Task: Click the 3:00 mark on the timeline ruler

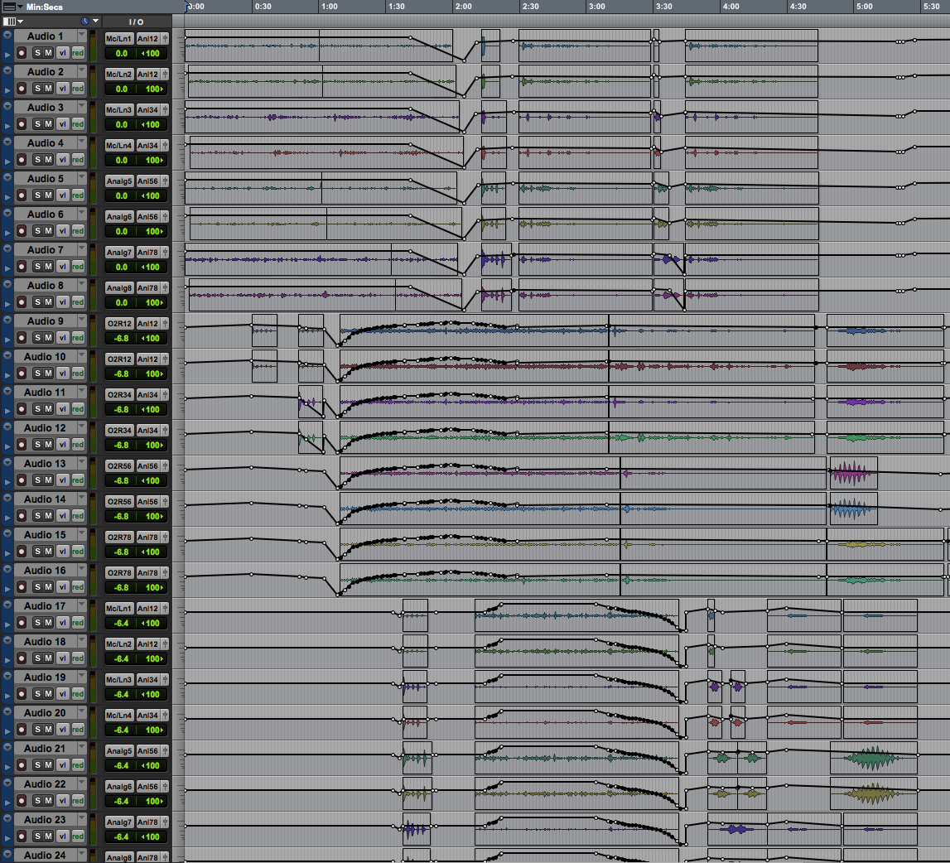Action: pos(596,6)
